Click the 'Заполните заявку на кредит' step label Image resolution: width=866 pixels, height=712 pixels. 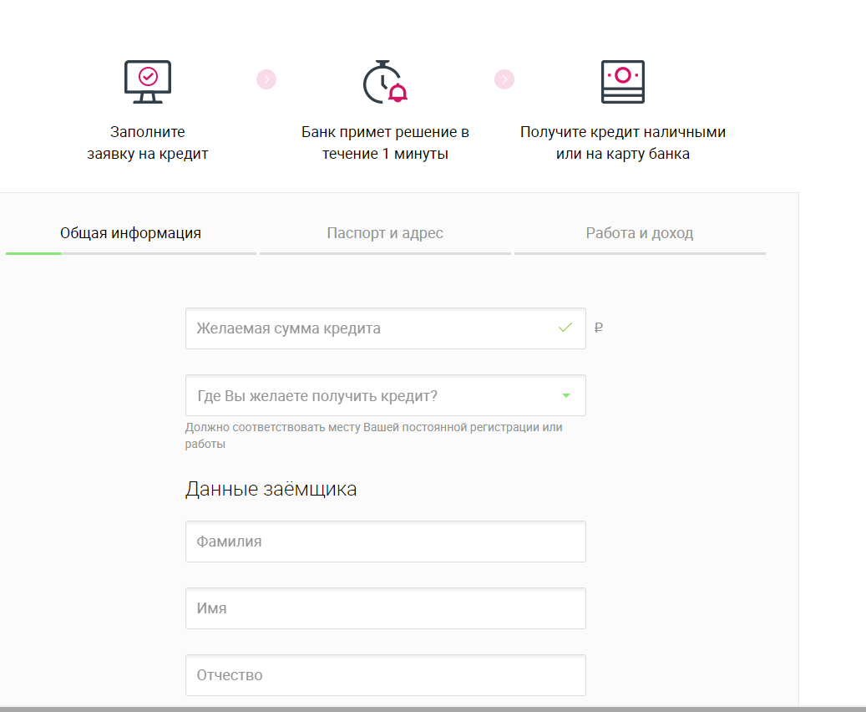[x=148, y=143]
